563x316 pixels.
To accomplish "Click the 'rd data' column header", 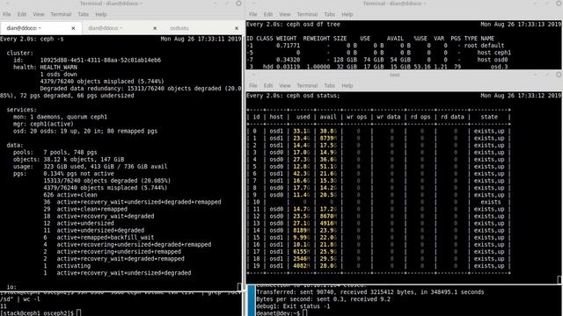I will point(452,117).
